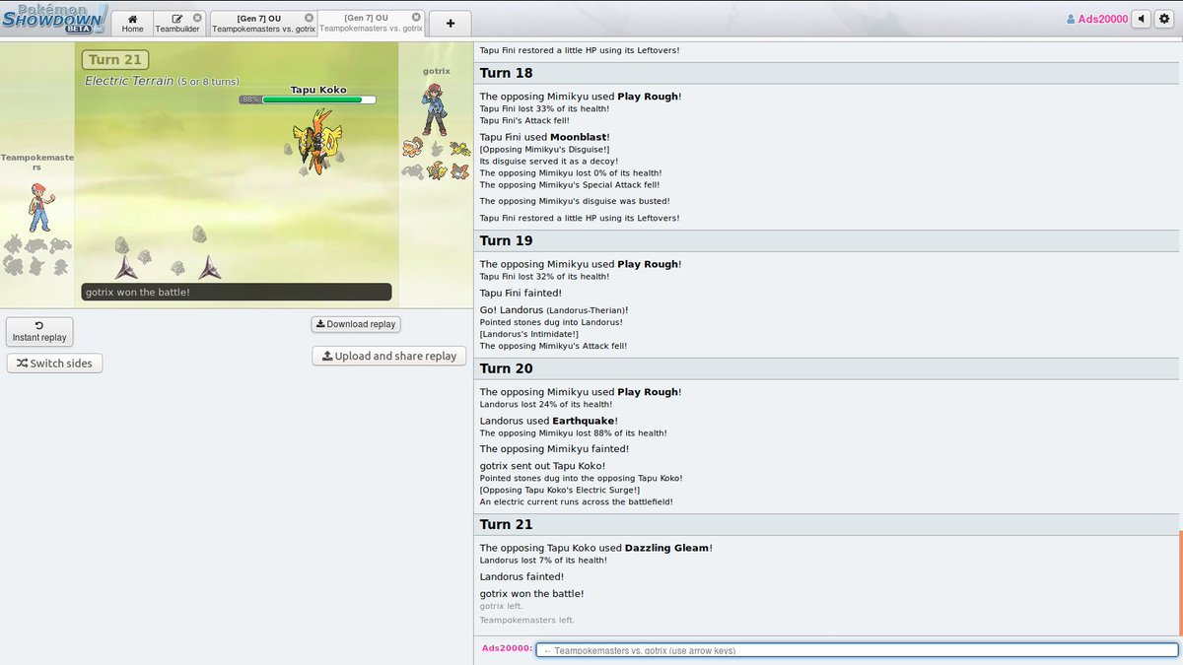Click the speaker sound volume icon
Image resolution: width=1183 pixels, height=665 pixels.
(x=1142, y=19)
